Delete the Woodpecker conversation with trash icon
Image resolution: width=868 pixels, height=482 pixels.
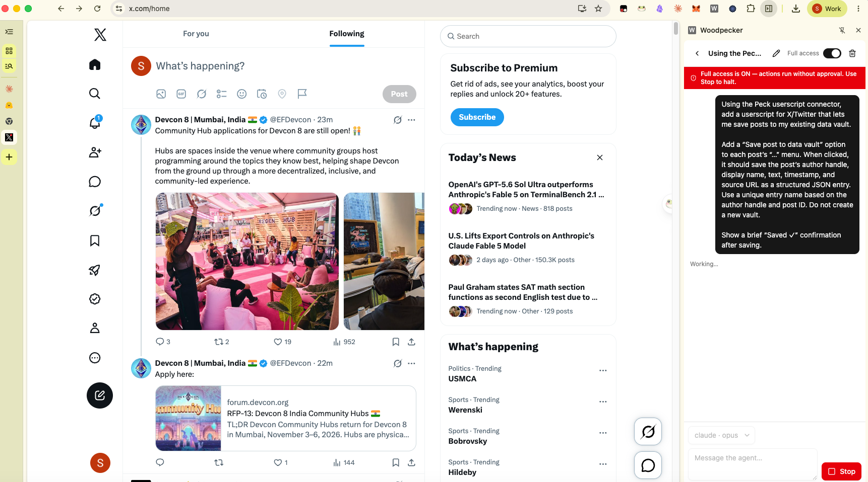tap(852, 53)
